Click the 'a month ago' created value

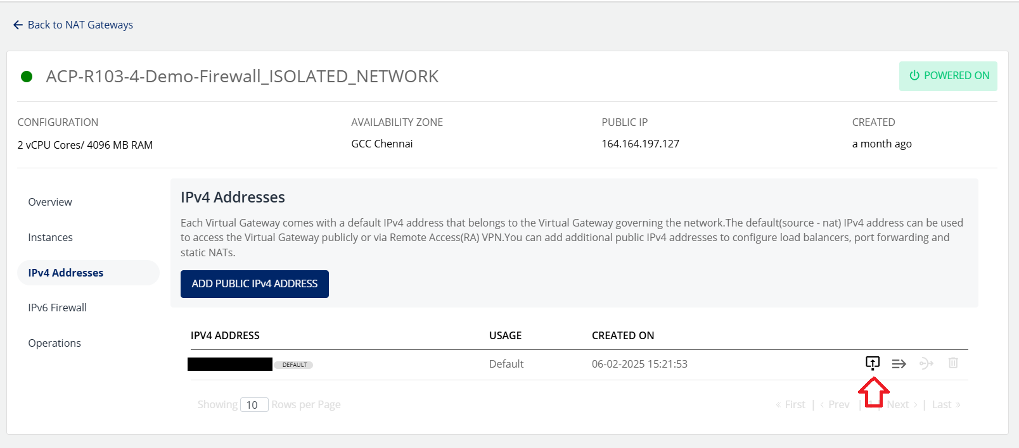click(881, 144)
